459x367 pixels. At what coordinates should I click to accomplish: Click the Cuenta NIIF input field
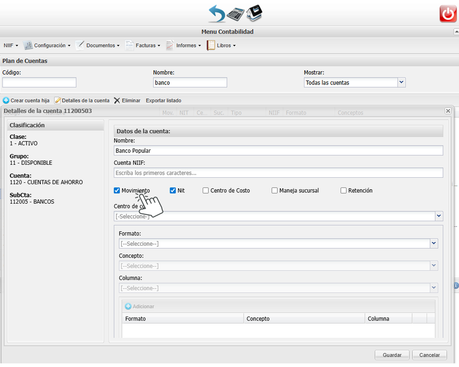tap(278, 173)
